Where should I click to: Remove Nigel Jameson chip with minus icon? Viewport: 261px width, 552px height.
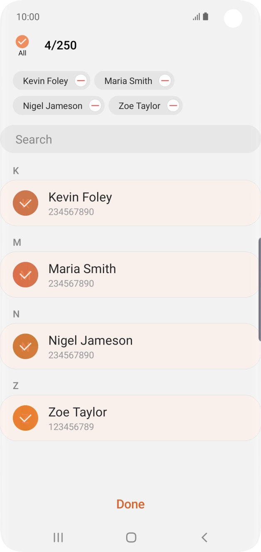(x=95, y=106)
